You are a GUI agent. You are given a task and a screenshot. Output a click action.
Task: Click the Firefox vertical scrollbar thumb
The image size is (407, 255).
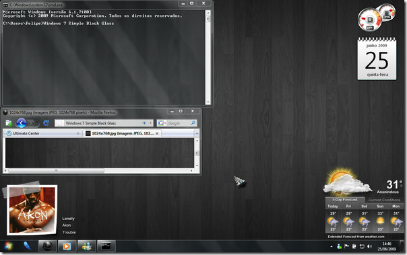click(x=197, y=153)
